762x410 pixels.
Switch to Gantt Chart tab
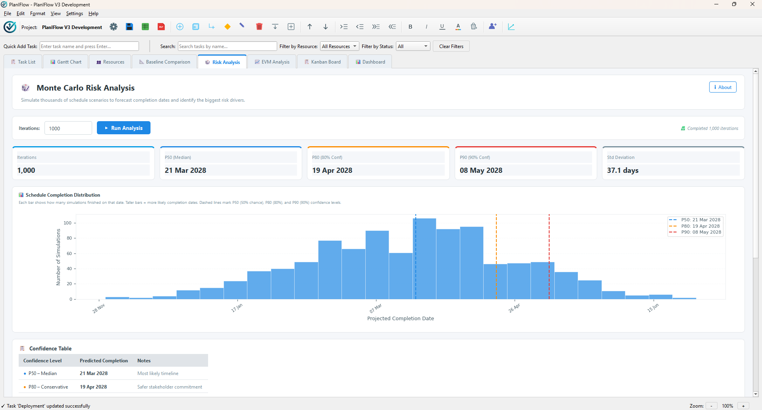(66, 62)
